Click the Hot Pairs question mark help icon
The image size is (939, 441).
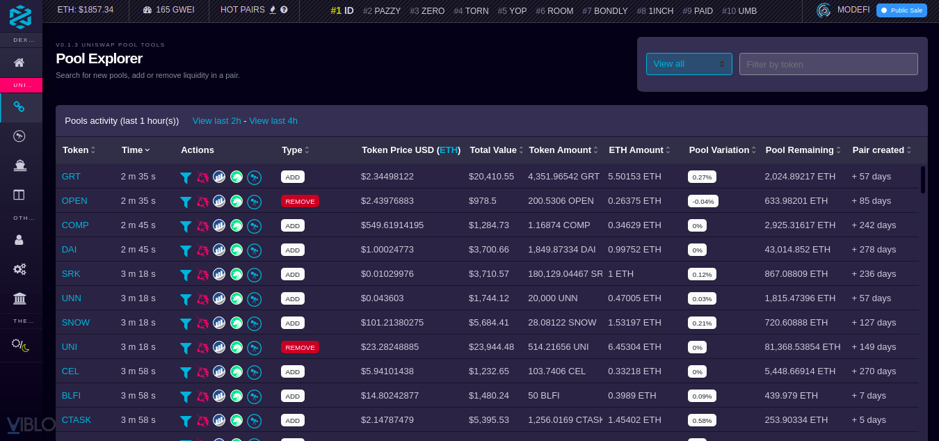click(x=284, y=10)
